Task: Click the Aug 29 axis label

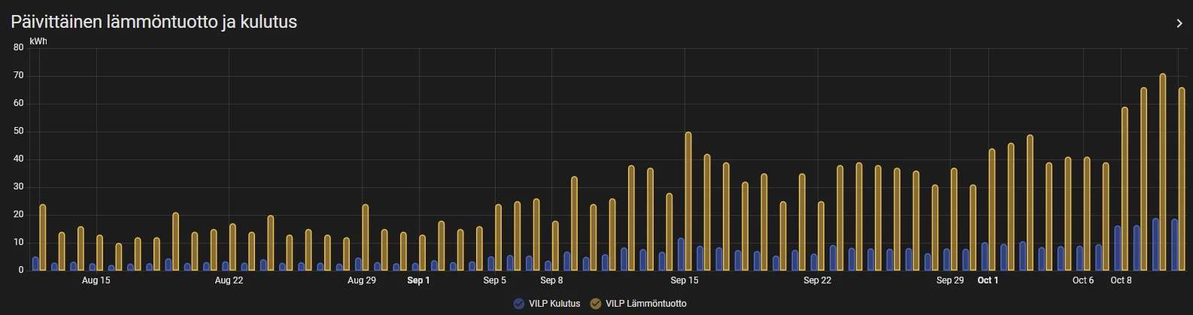Action: click(361, 280)
